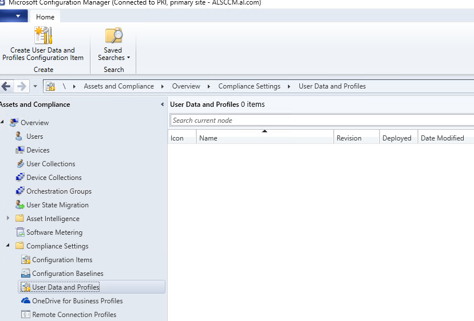
Task: Expand breadcrumb arrow after Overview
Action: [208, 86]
